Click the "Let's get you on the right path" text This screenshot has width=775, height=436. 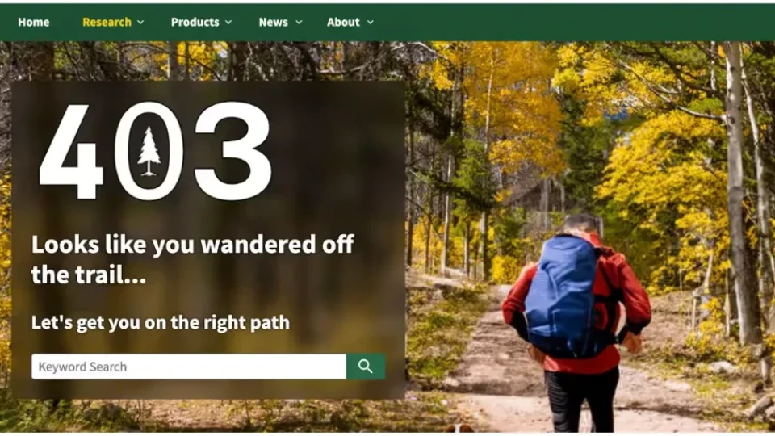160,322
